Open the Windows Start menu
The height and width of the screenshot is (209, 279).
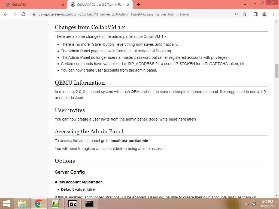pos(7,204)
